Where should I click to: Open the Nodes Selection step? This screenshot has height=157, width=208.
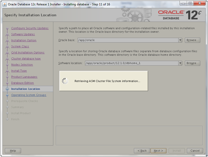click(x=22, y=65)
